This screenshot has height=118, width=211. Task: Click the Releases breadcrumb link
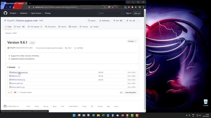8,33
